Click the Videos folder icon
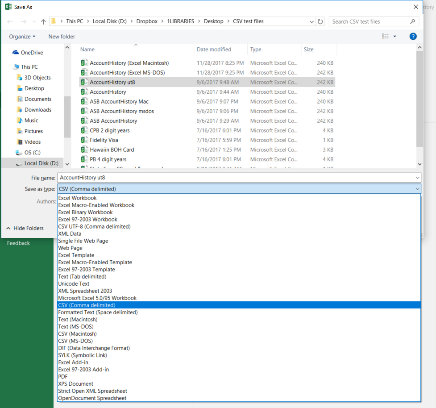Image resolution: width=436 pixels, height=408 pixels. 20,142
